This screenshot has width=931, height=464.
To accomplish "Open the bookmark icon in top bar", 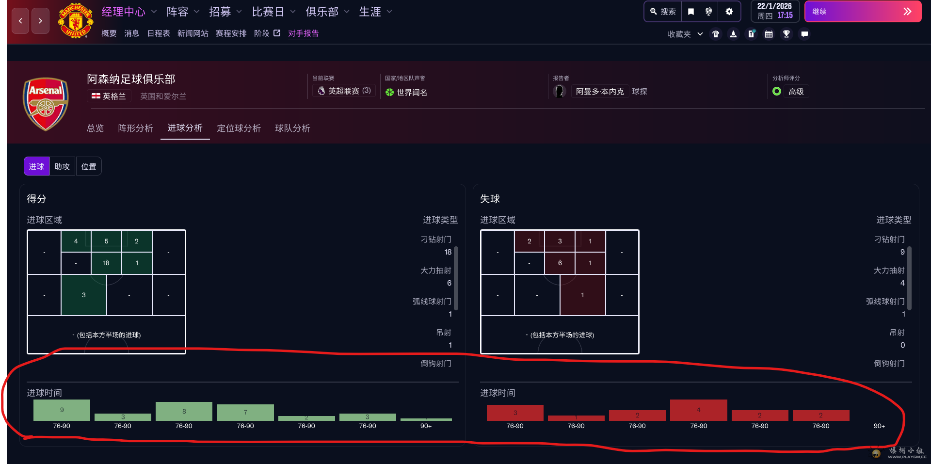I will pos(691,12).
